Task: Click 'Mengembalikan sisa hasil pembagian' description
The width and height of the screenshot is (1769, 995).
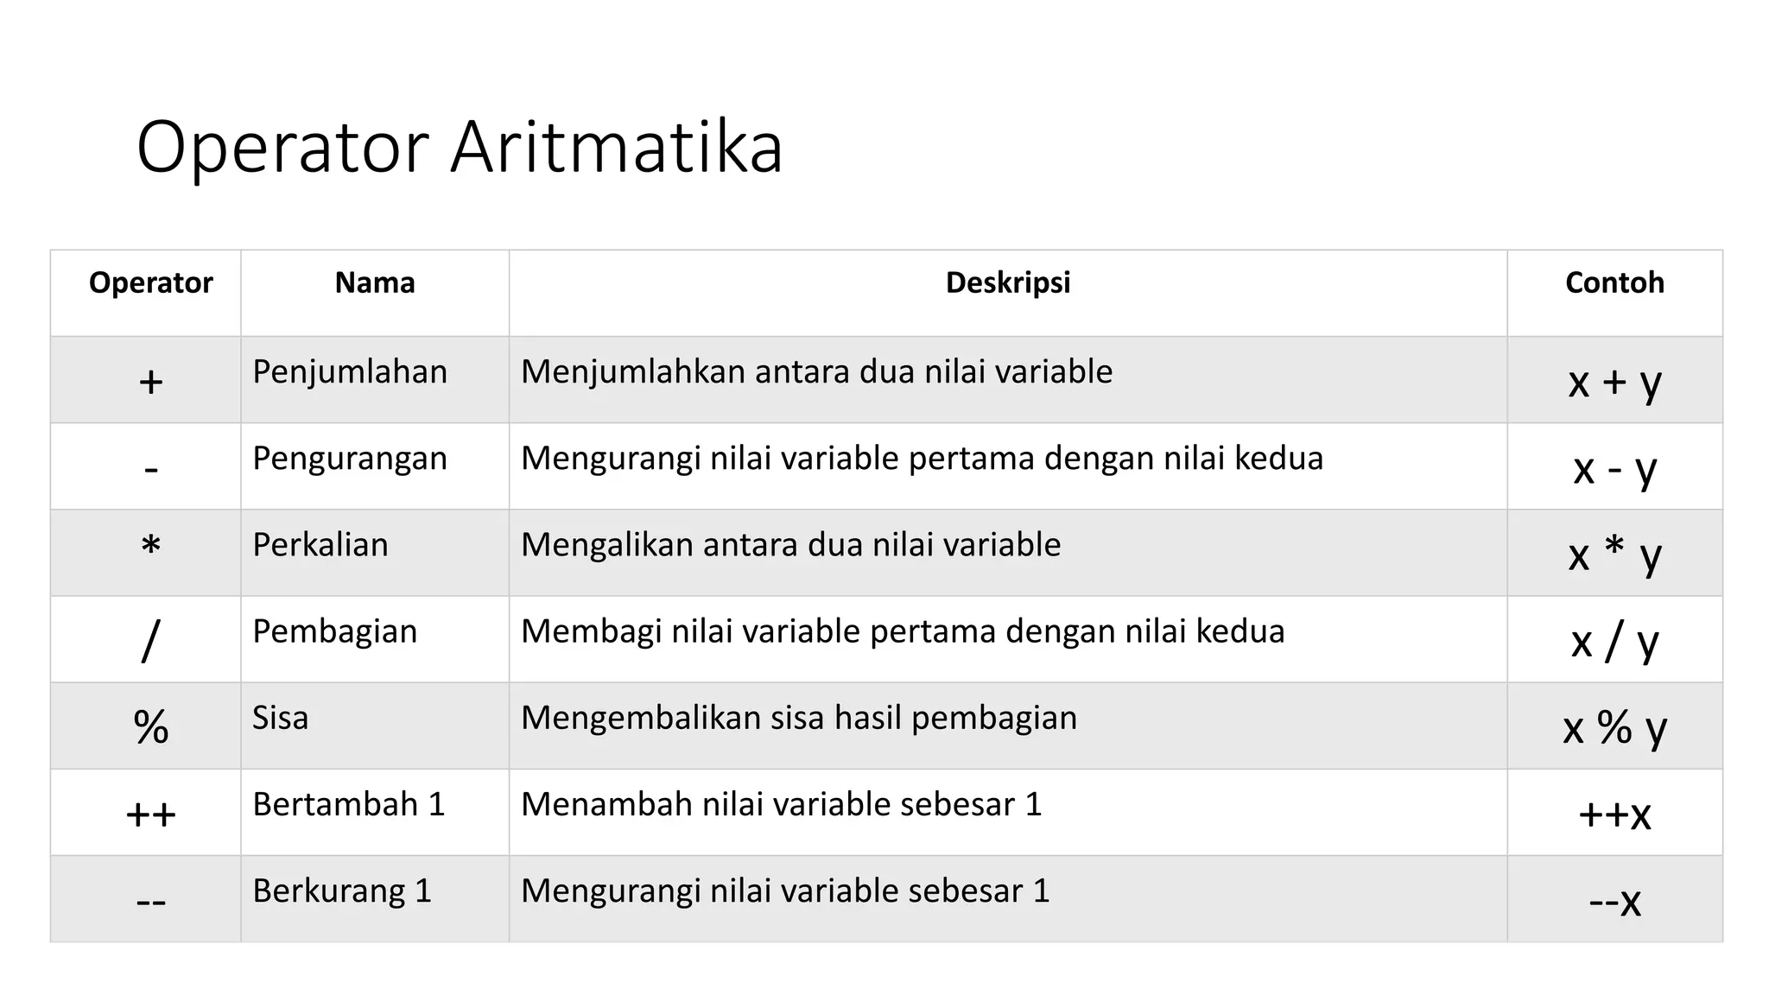Action: point(799,718)
